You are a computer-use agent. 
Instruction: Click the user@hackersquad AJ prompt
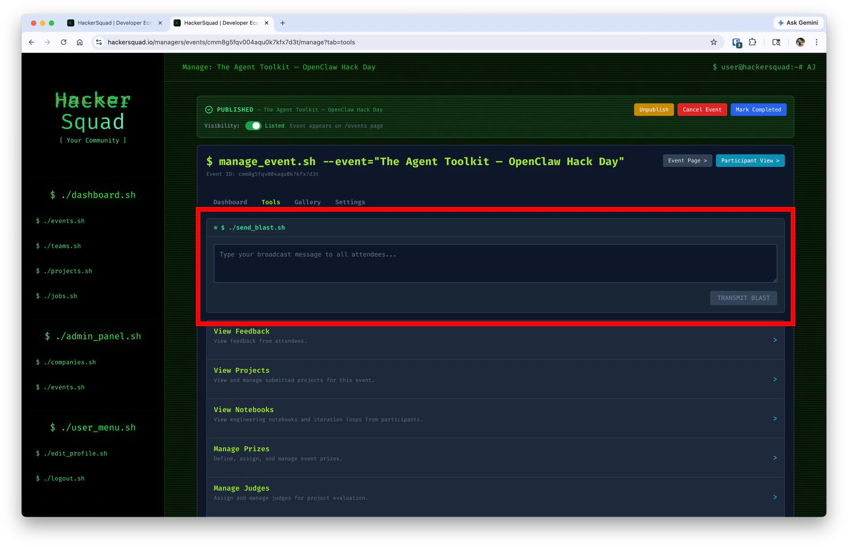point(764,67)
